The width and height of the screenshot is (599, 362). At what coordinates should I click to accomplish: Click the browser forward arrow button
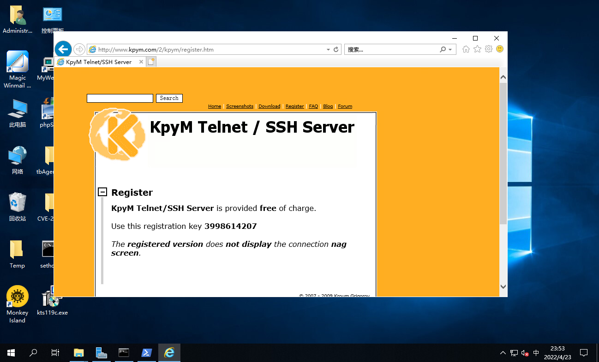(x=79, y=49)
